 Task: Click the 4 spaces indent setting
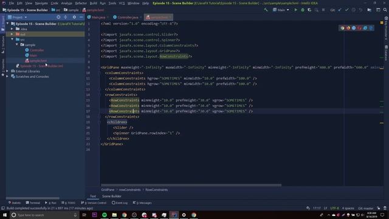348,208
